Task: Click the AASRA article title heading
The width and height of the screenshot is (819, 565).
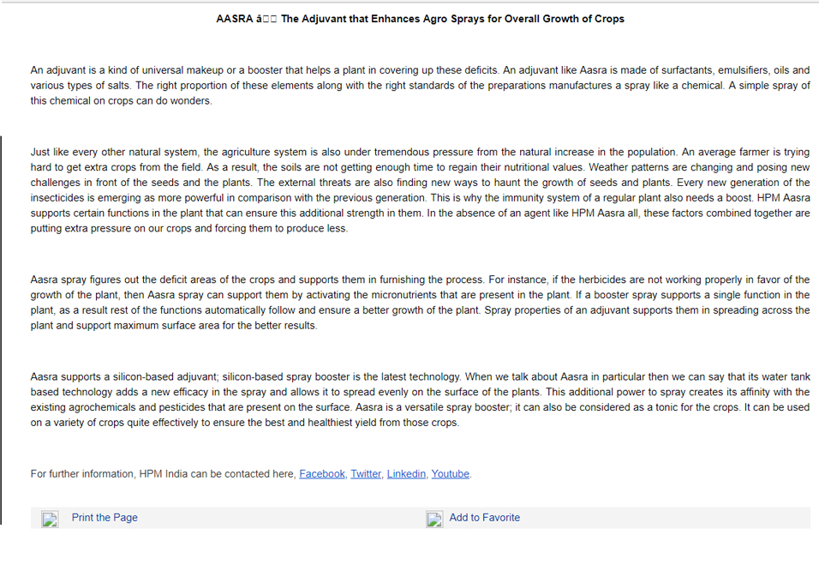Action: point(420,19)
